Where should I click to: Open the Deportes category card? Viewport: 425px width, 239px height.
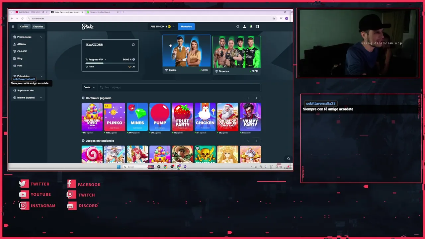pyautogui.click(x=237, y=55)
